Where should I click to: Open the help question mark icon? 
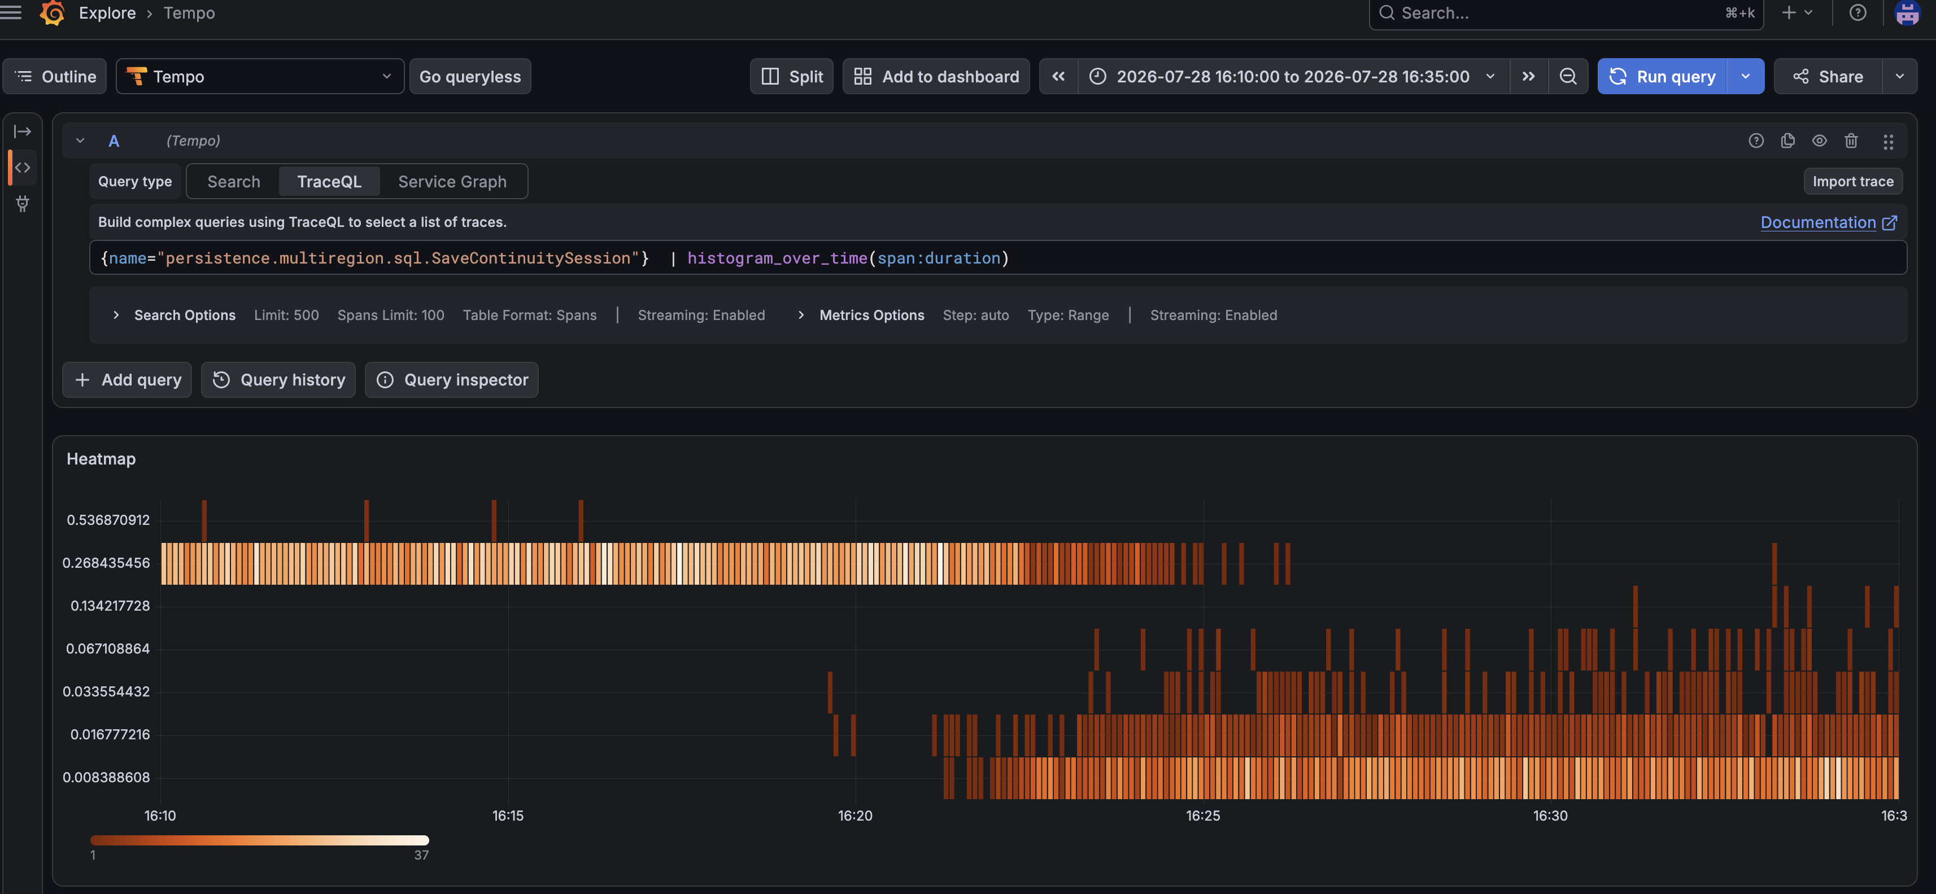coord(1858,13)
